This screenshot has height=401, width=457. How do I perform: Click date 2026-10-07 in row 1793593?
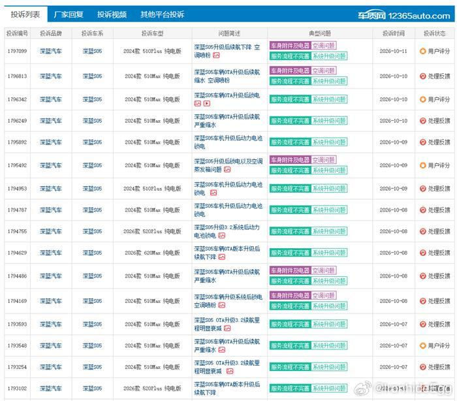[394, 324]
